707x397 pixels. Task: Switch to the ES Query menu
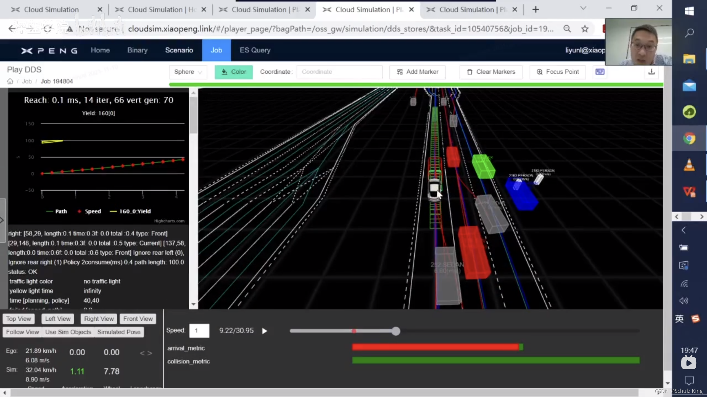[x=255, y=50]
